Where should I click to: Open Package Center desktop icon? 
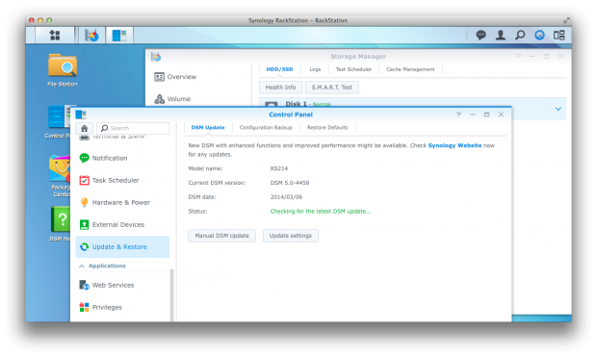click(60, 176)
